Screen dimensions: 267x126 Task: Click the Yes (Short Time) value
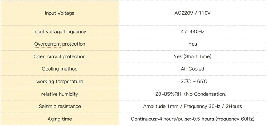(193, 56)
